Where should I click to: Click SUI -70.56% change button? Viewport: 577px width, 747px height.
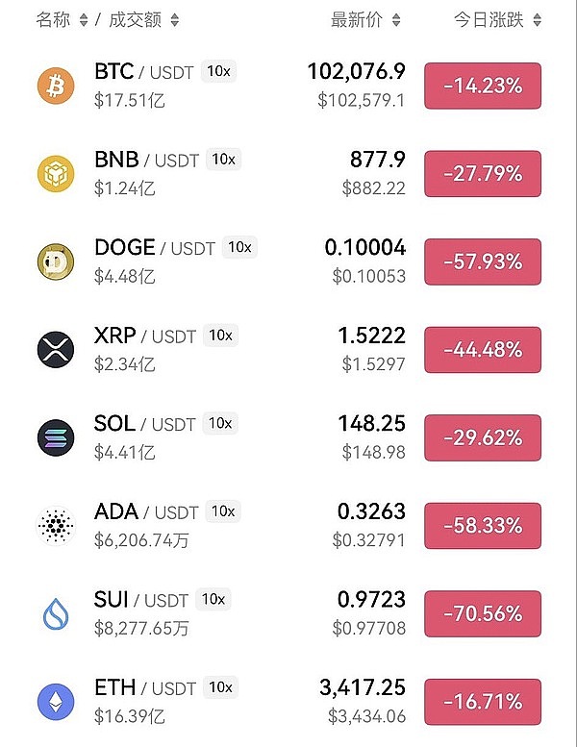tap(483, 613)
